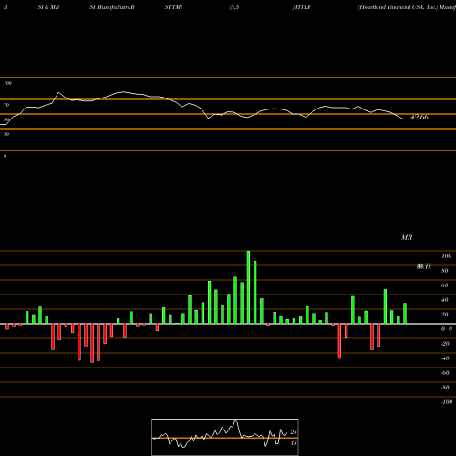Click the 28 label in mini chart
456x456 pixels.
[294, 432]
